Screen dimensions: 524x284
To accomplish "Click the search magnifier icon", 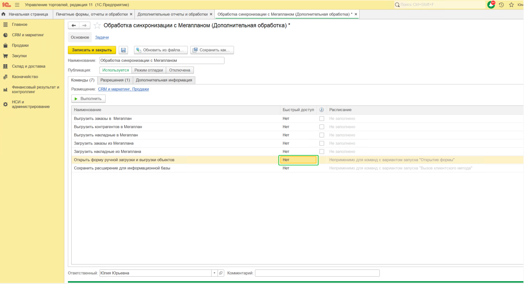I will [397, 5].
